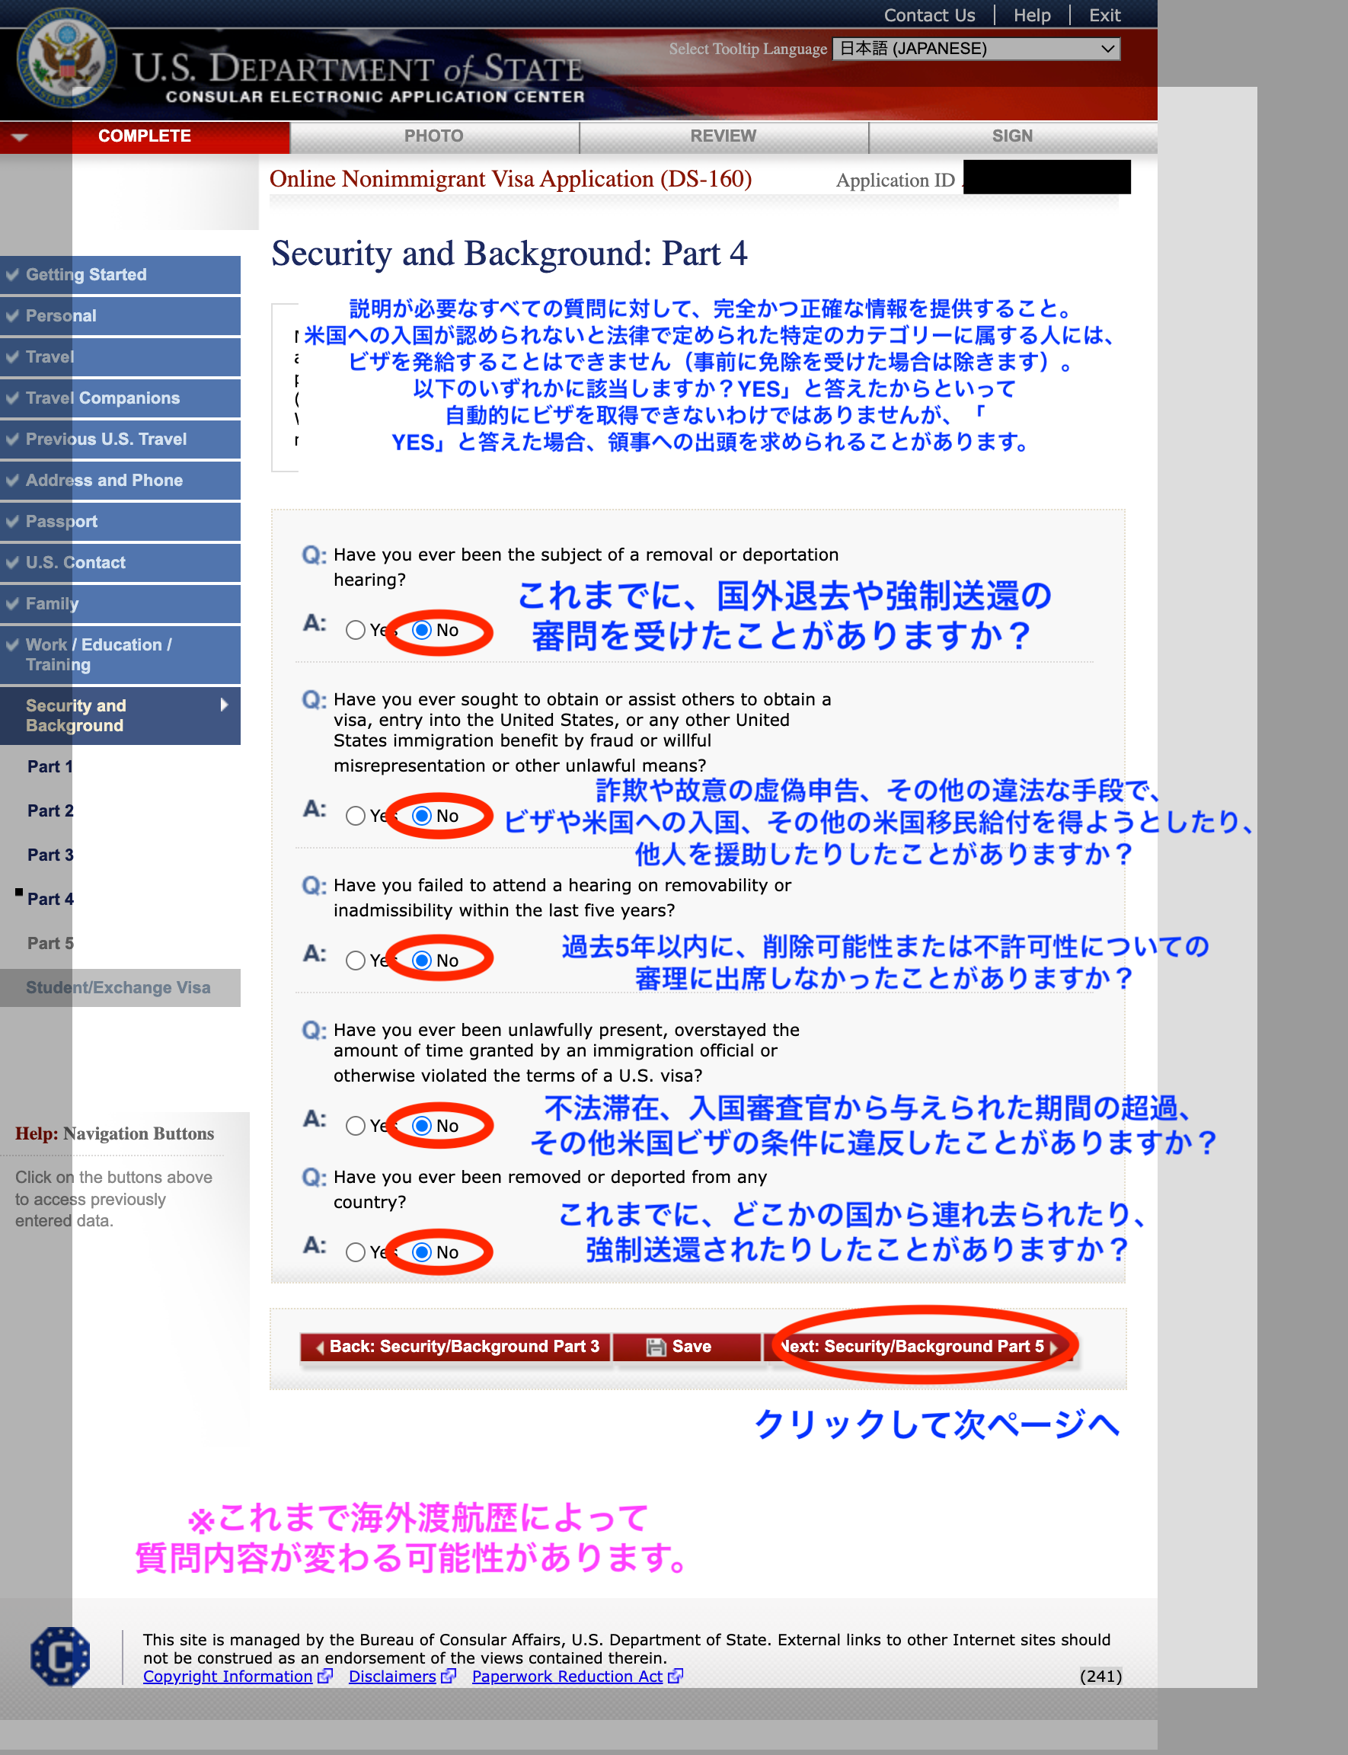Go to Next: Security/Background Part 5
This screenshot has width=1348, height=1755.
pyautogui.click(x=919, y=1347)
